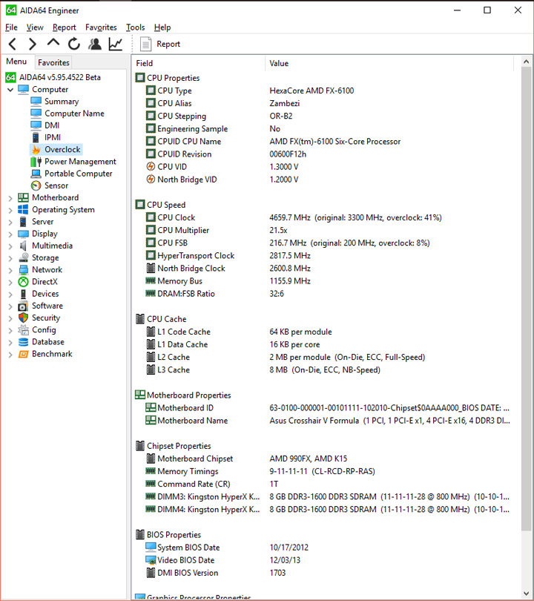Select the Memory Timings row
This screenshot has width=534, height=601.
(x=323, y=471)
